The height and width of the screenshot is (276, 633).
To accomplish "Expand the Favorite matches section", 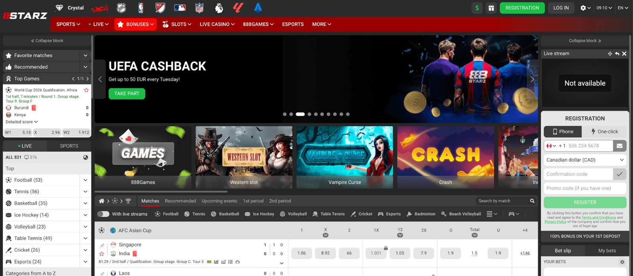I will point(85,56).
